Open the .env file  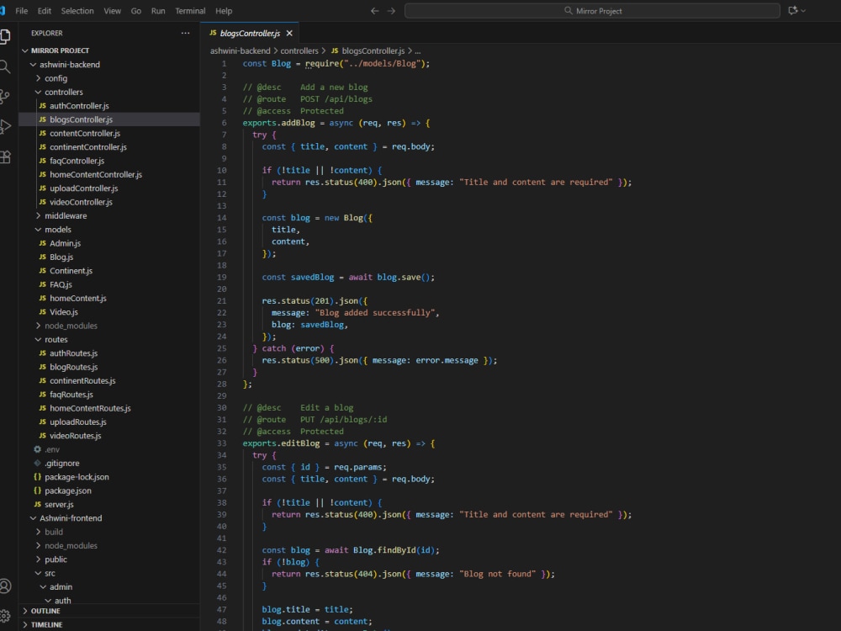point(109,449)
